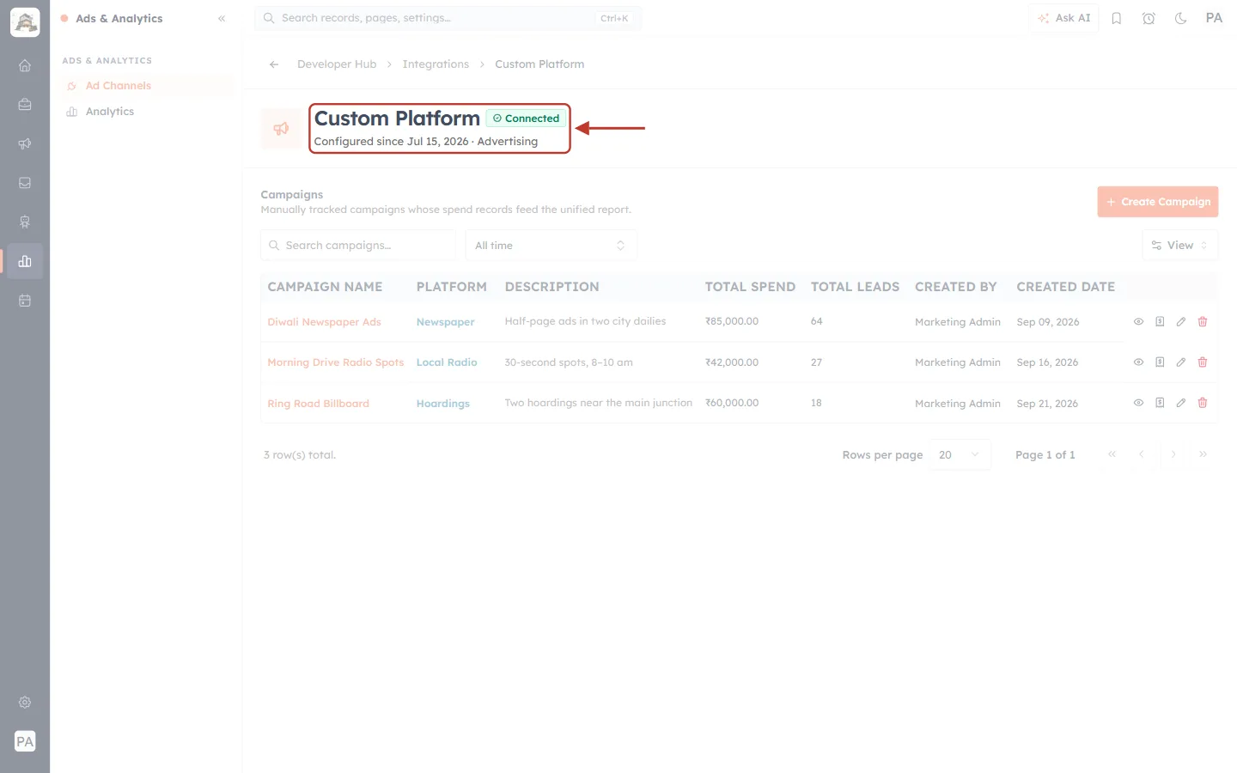Image resolution: width=1237 pixels, height=773 pixels.
Task: Click the app logo at top left
Action: click(25, 22)
